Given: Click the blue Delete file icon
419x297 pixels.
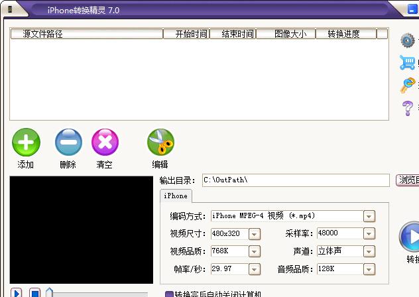Looking at the screenshot, I should pos(68,142).
